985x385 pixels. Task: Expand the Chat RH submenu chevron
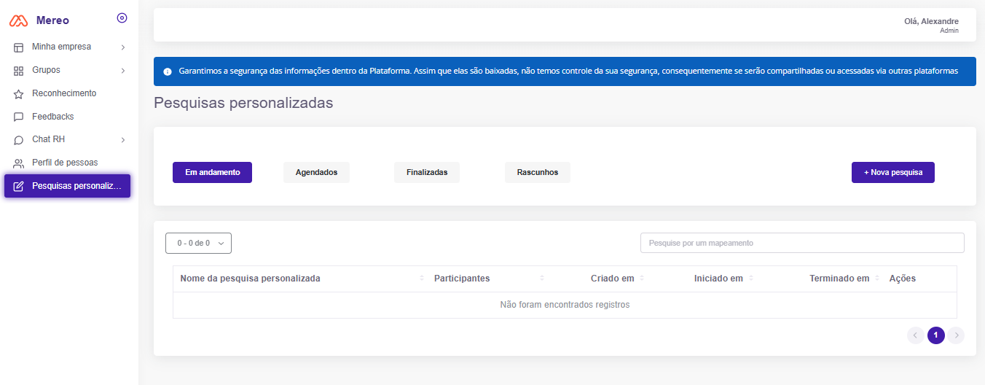(x=123, y=140)
